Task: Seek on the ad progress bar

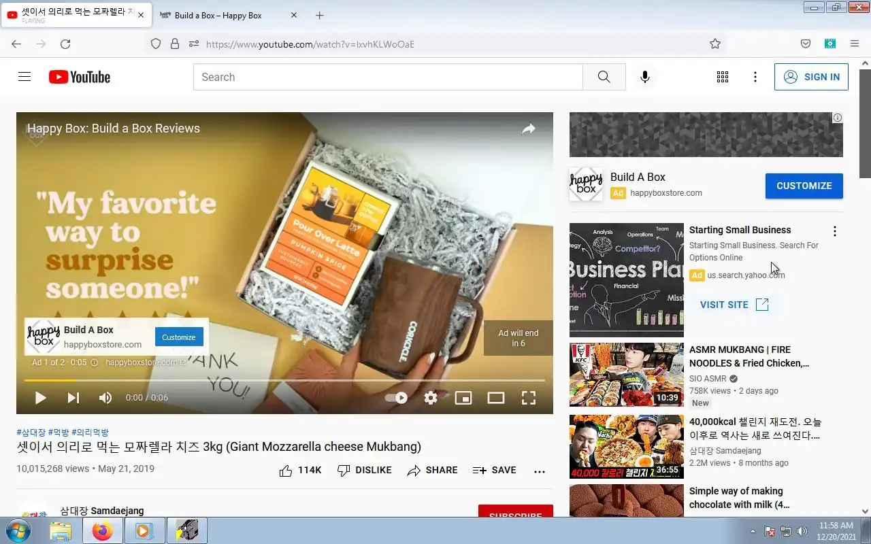Action: [284, 380]
